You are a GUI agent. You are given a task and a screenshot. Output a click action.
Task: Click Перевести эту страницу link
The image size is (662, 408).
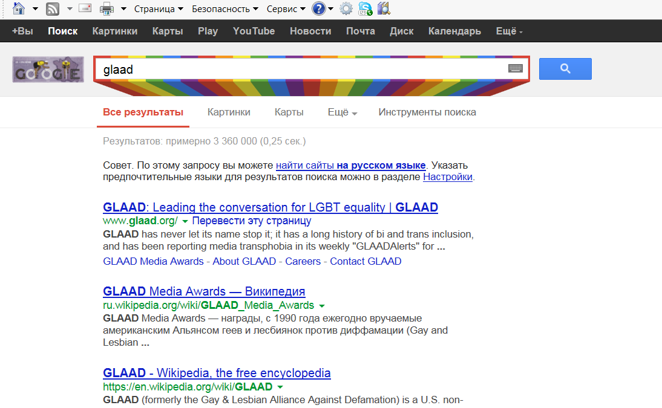252,221
